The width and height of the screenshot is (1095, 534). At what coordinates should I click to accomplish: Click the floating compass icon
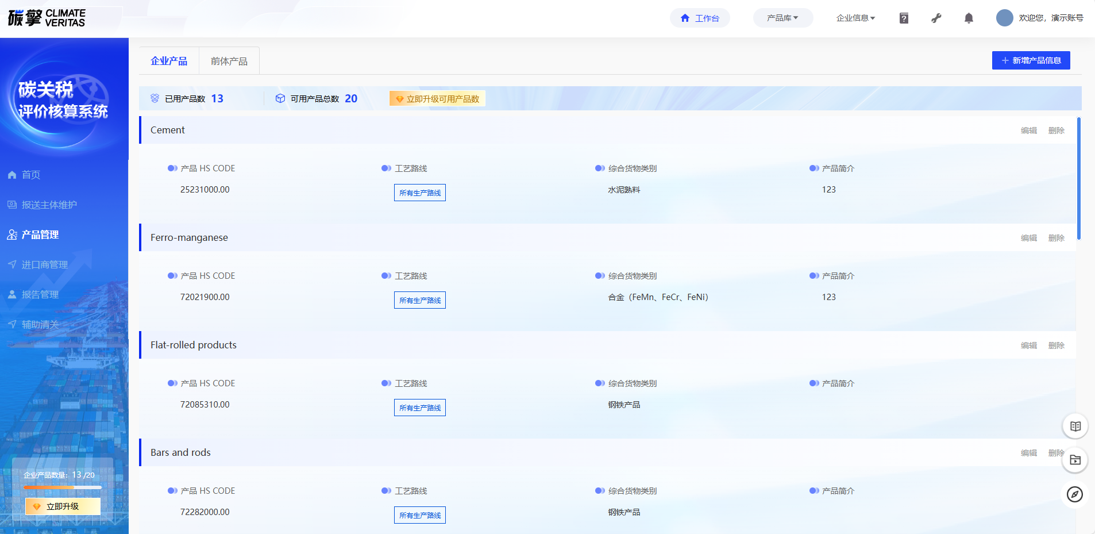tap(1075, 494)
